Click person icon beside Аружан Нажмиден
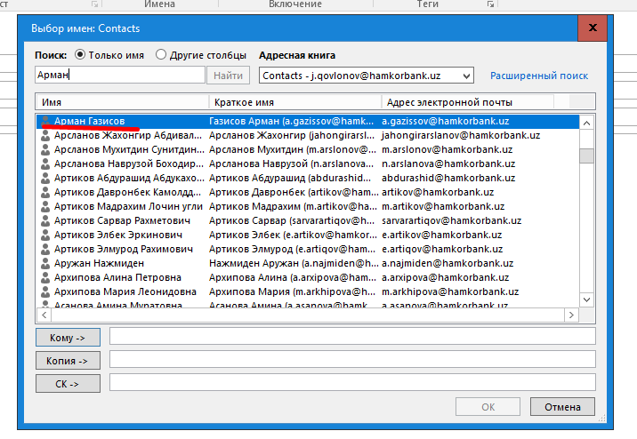This screenshot has height=439, width=637. [x=45, y=263]
